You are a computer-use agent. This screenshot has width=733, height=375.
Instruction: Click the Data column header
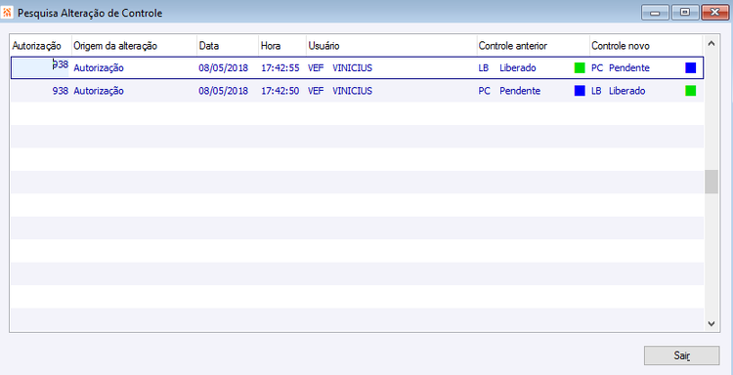coord(228,46)
